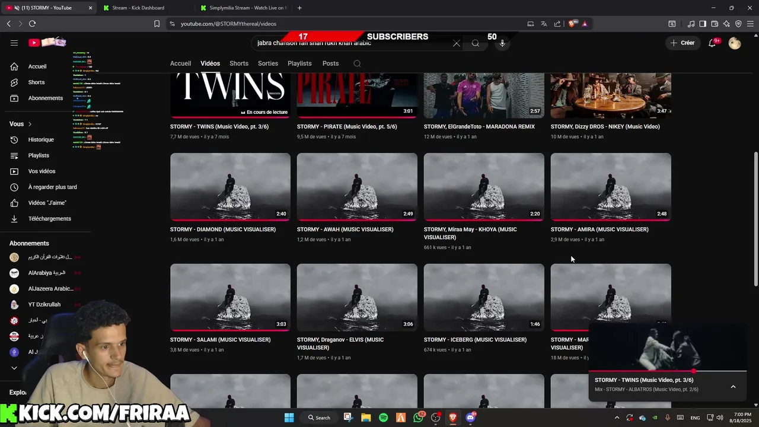Switch to Stream - Kick Dashboard tab
The image size is (759, 427).
(145, 8)
